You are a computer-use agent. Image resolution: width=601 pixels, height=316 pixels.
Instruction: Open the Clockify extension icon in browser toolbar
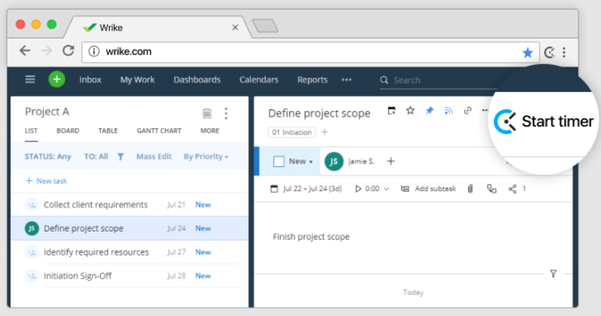[549, 52]
